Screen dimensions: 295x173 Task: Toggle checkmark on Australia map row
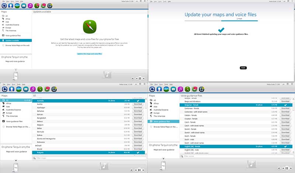(x=138, y=101)
